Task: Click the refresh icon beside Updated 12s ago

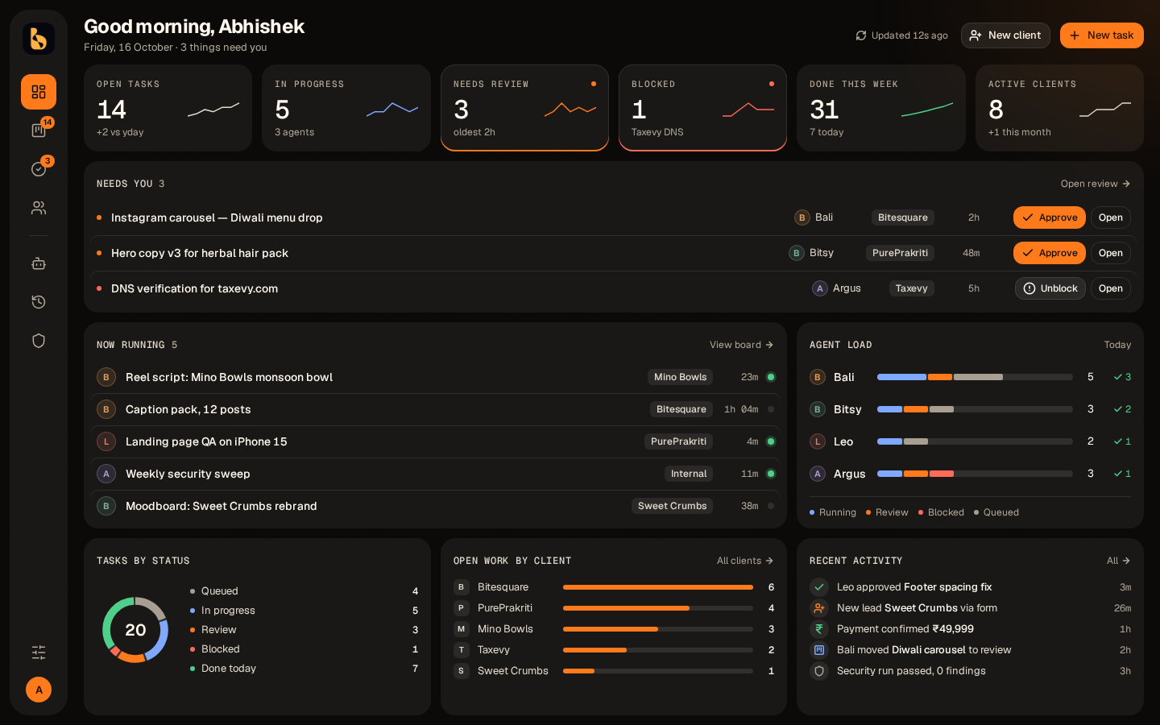Action: click(x=861, y=35)
